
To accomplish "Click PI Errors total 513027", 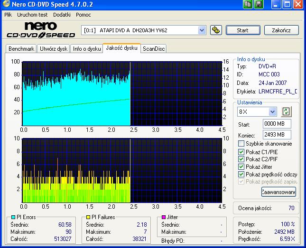I will pyautogui.click(x=63, y=239).
